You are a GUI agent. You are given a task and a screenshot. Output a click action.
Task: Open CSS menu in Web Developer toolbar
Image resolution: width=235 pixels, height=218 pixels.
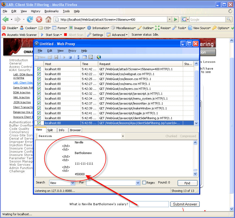coord(45,28)
